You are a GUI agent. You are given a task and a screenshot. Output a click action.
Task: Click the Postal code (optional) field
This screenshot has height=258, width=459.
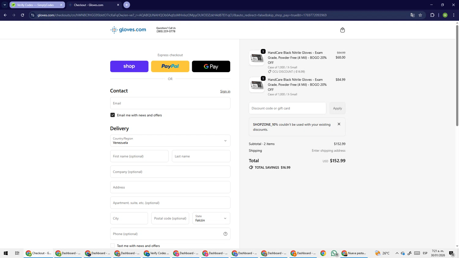click(x=170, y=218)
